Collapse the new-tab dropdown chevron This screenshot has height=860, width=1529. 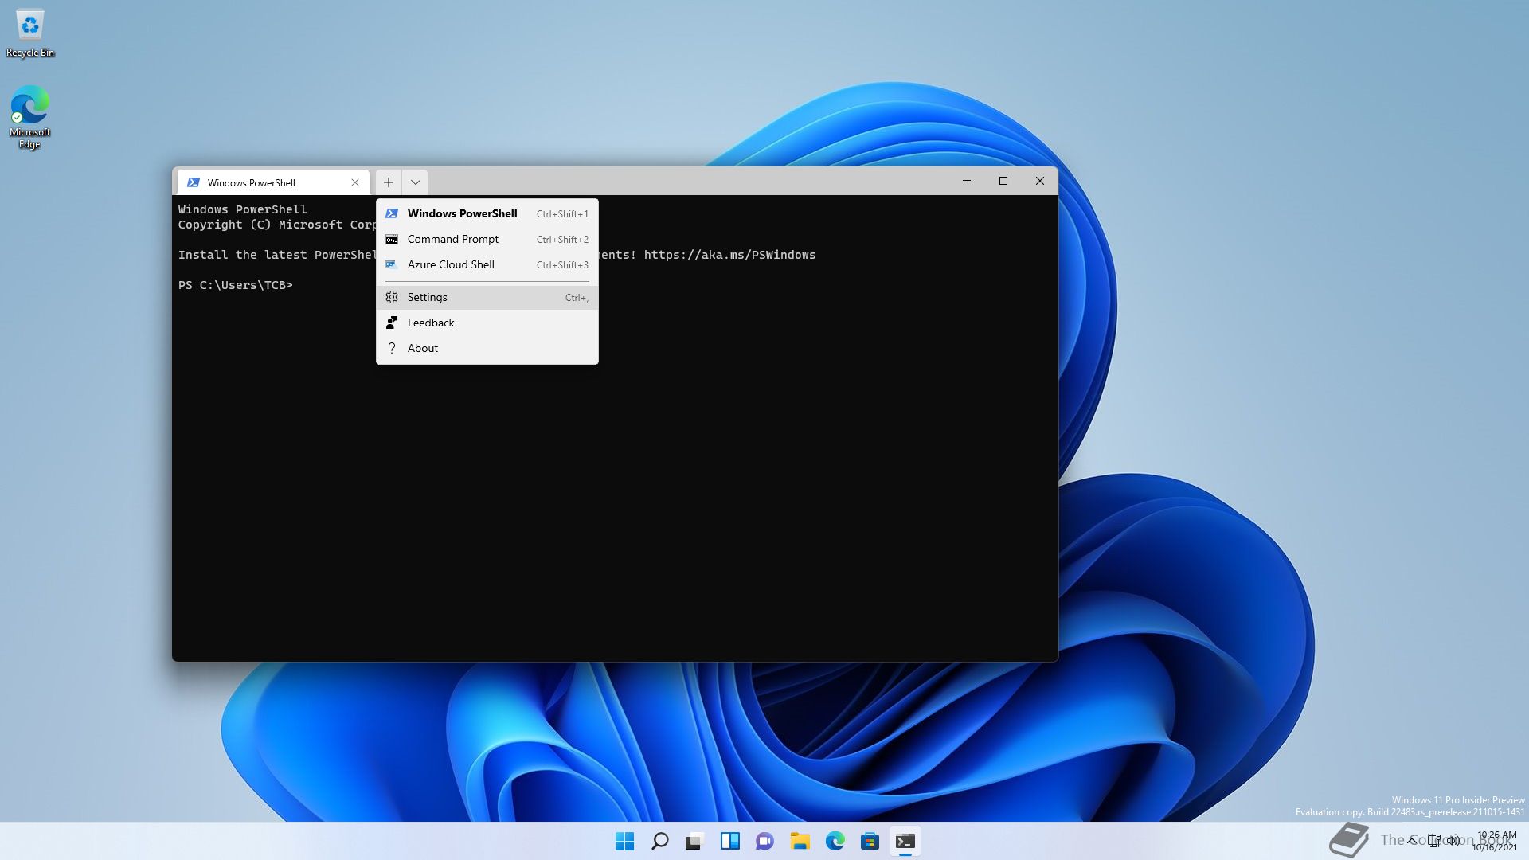[415, 182]
